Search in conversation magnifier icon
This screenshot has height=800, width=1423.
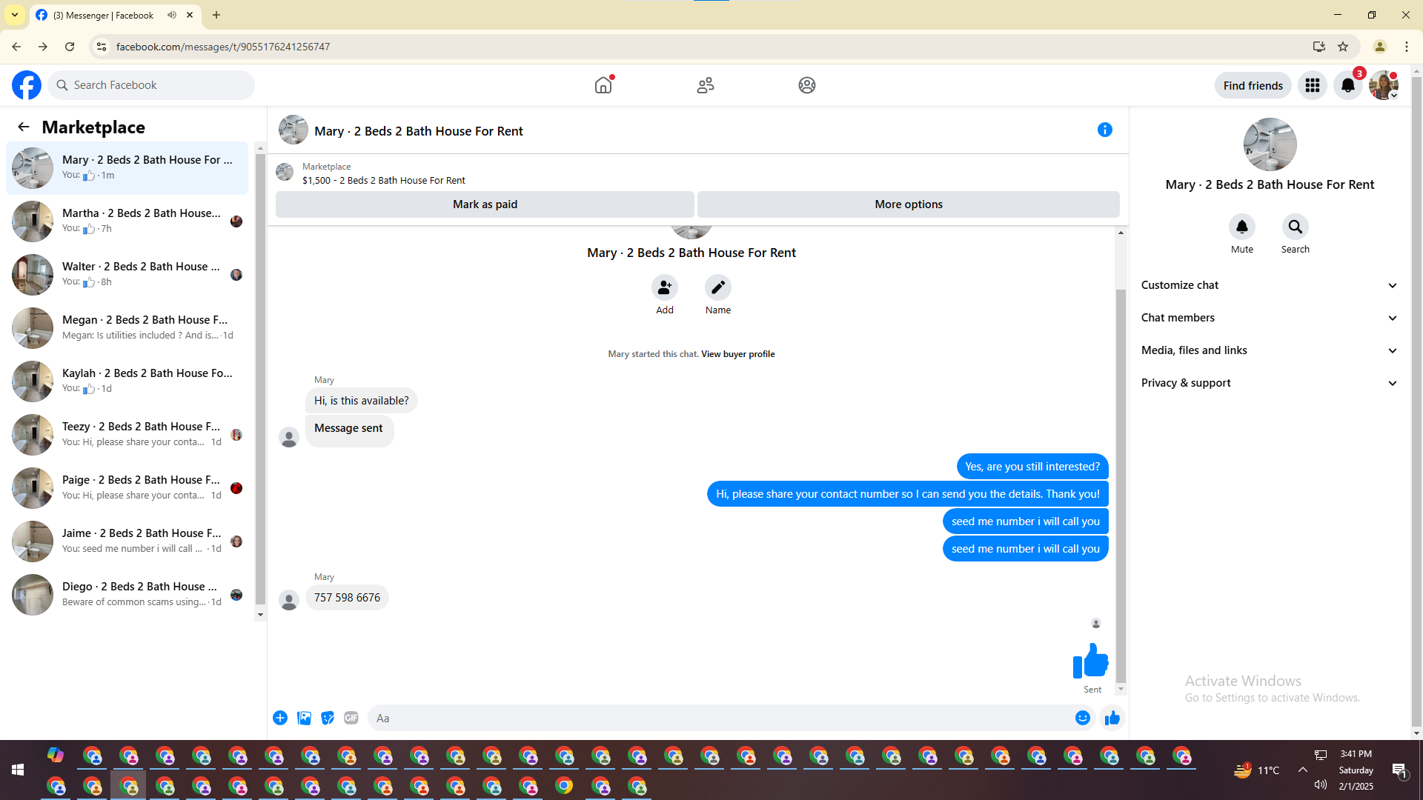click(1295, 227)
